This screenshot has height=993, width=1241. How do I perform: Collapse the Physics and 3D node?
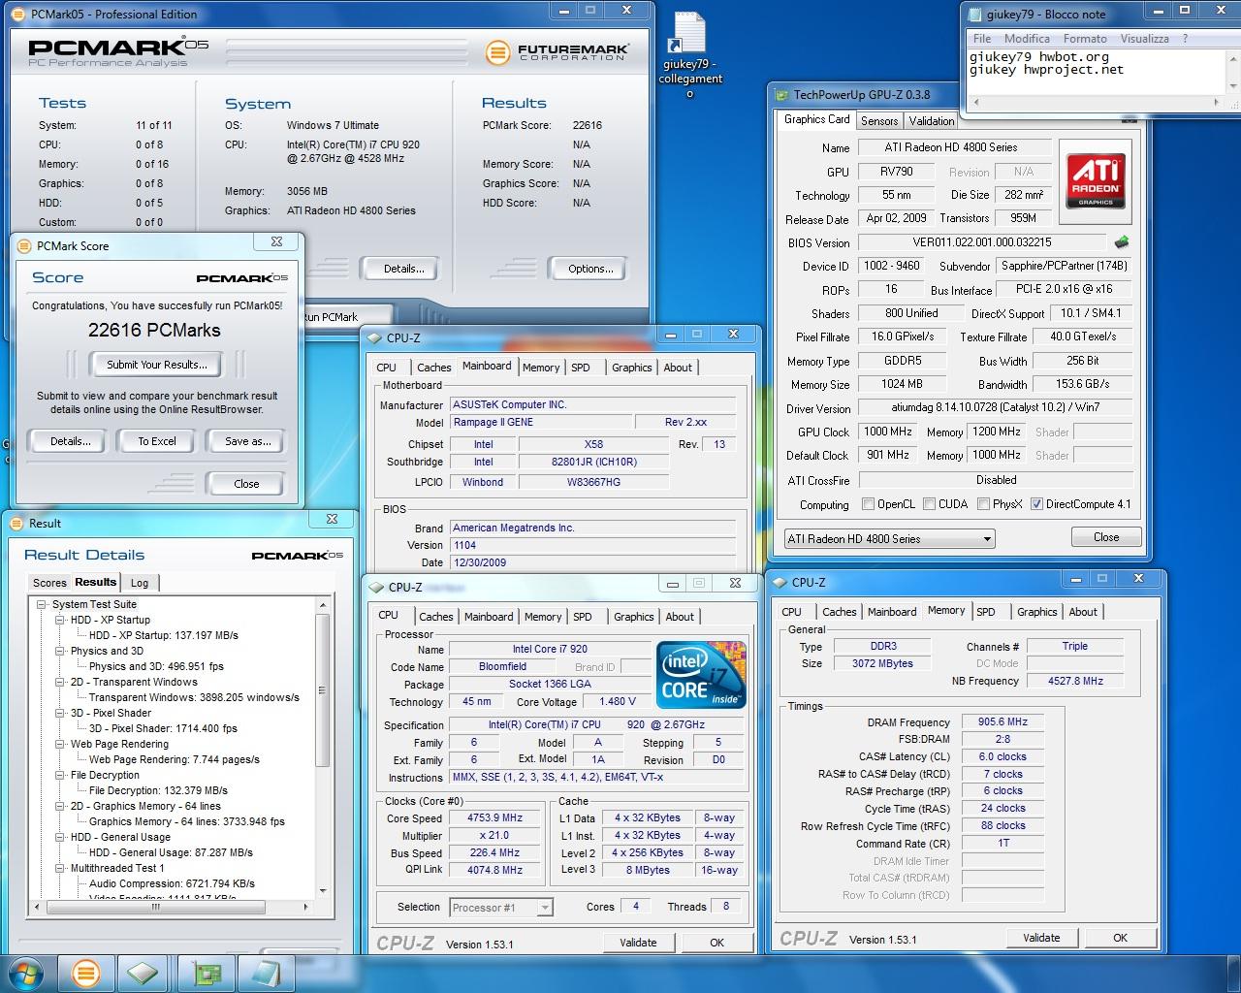click(60, 651)
